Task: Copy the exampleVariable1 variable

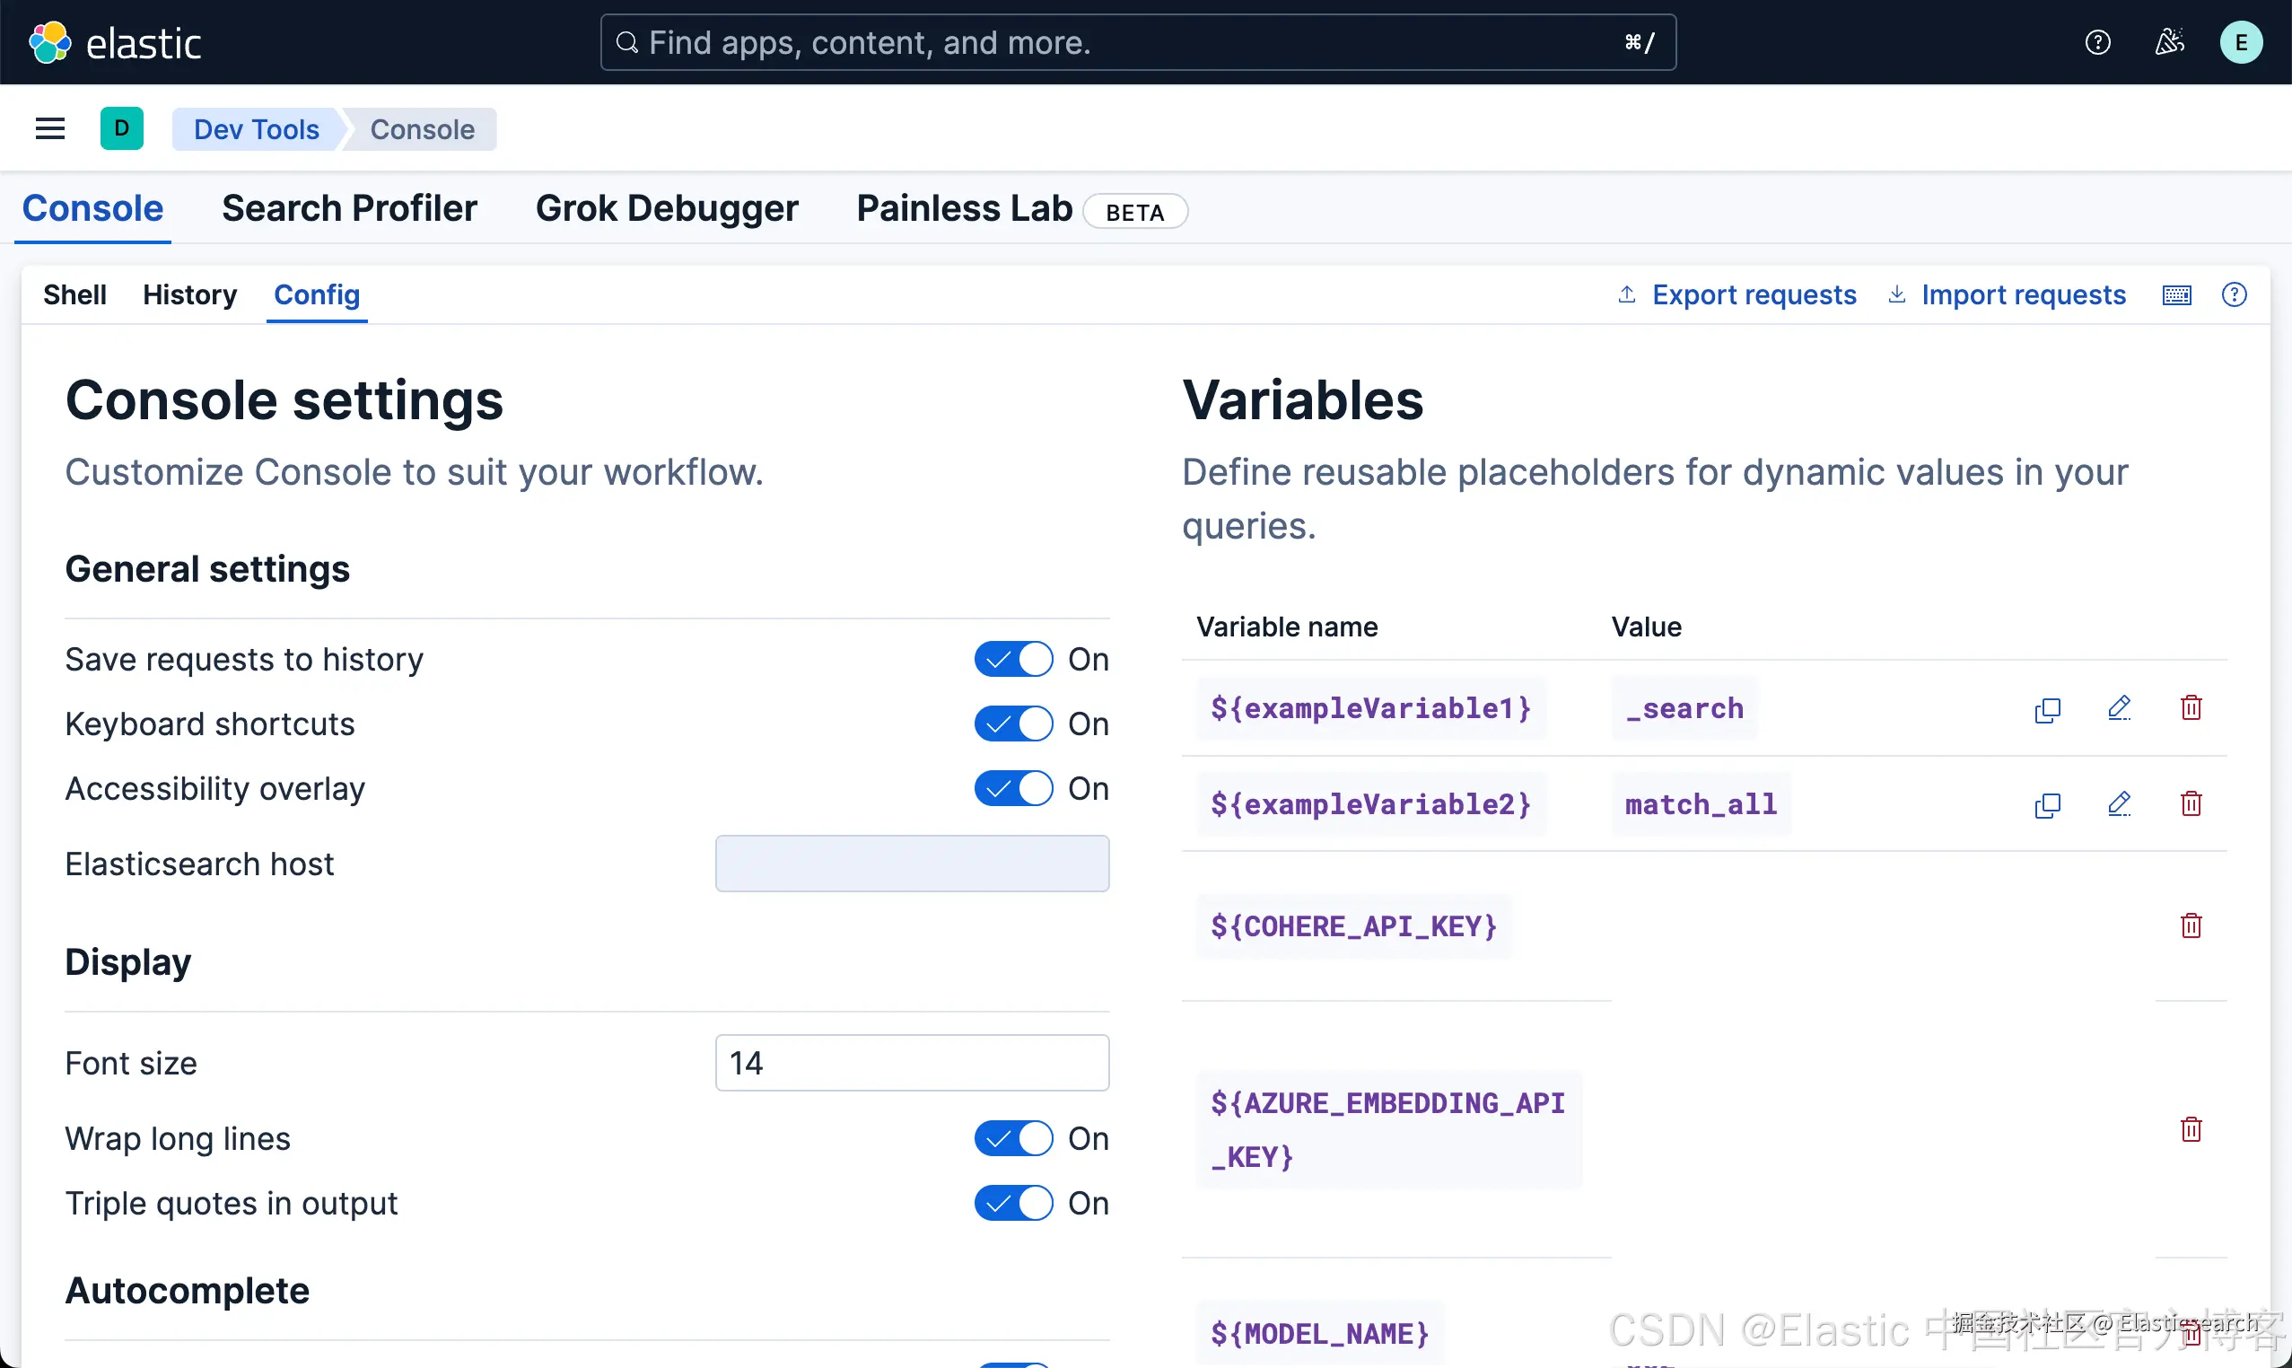Action: (2047, 709)
